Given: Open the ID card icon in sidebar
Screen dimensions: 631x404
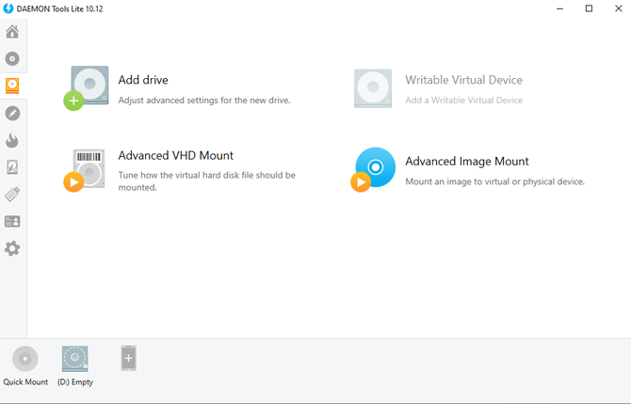Looking at the screenshot, I should (x=12, y=222).
